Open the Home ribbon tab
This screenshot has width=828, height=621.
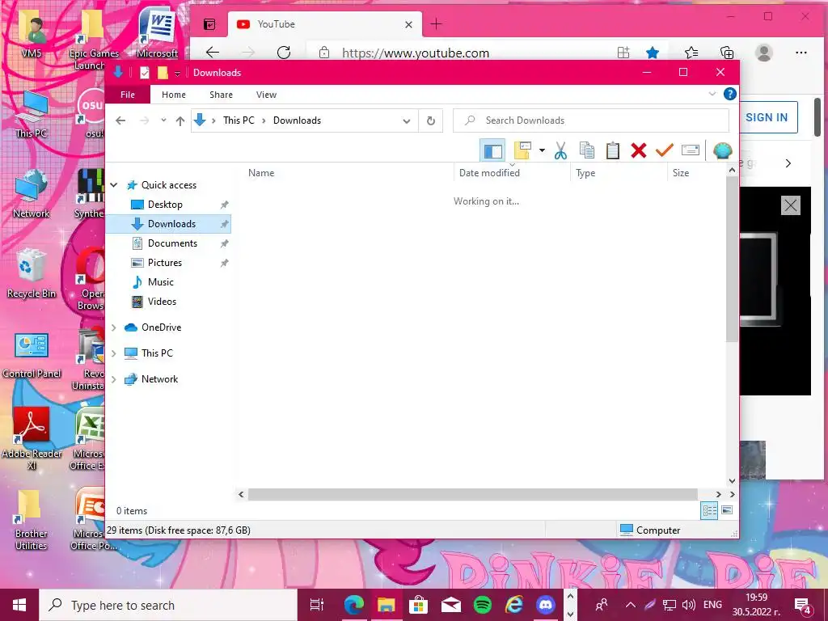[174, 95]
